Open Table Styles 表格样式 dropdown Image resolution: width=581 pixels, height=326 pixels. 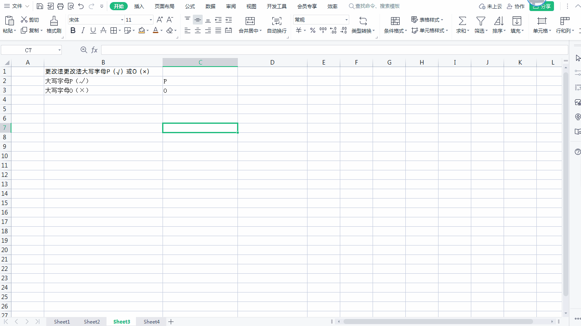click(x=427, y=20)
